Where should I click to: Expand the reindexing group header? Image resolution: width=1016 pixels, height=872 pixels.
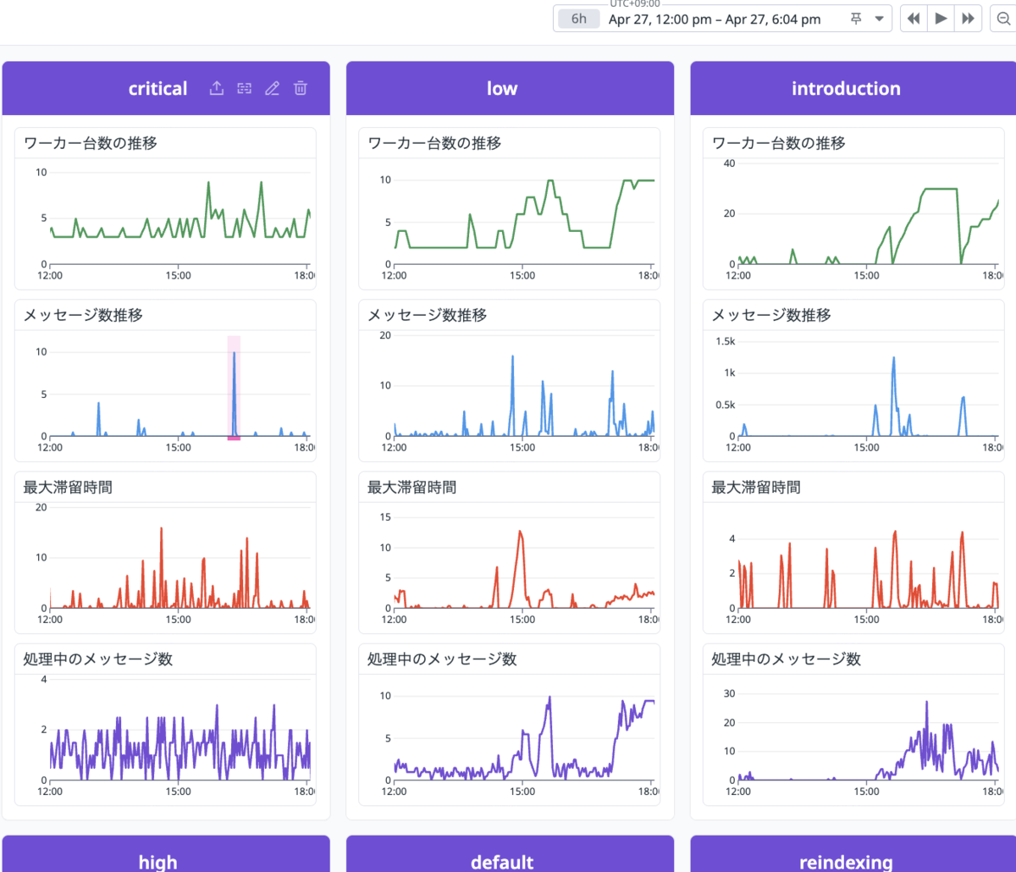tap(853, 853)
